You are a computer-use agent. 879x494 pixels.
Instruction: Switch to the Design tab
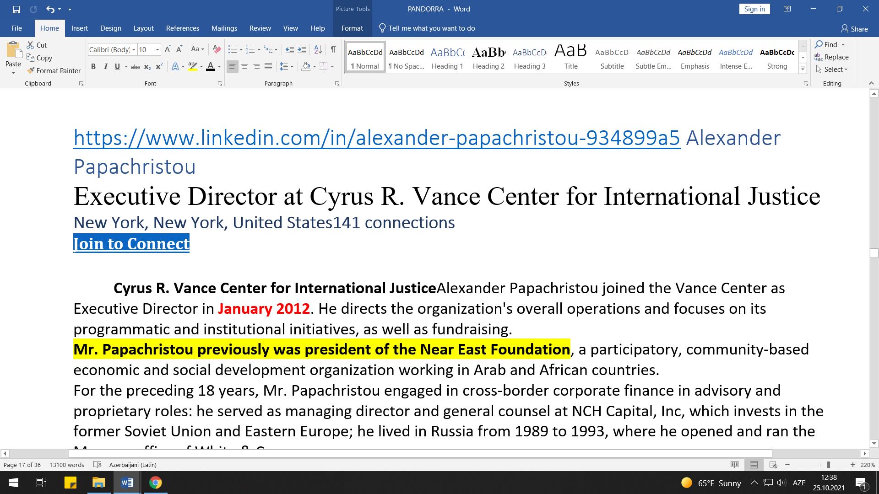(111, 28)
